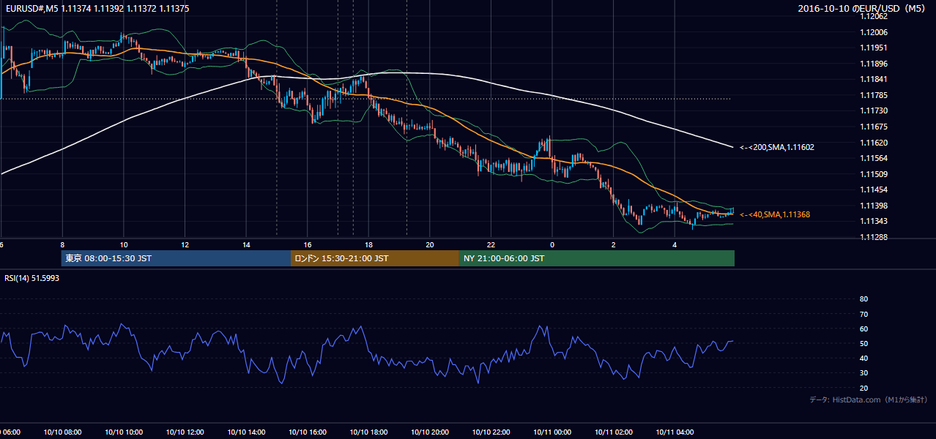The width and height of the screenshot is (936, 439).
Task: Click the 10/10 08:00 time label
Action: (62, 432)
